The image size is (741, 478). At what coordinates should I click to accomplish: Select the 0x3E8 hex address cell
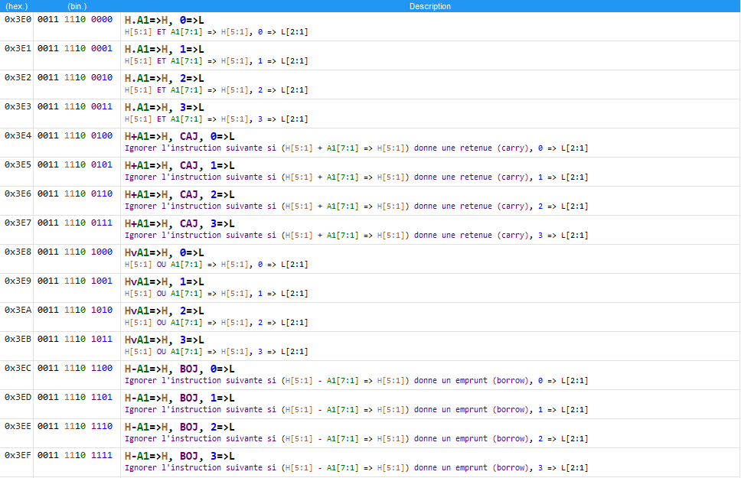tap(18, 252)
